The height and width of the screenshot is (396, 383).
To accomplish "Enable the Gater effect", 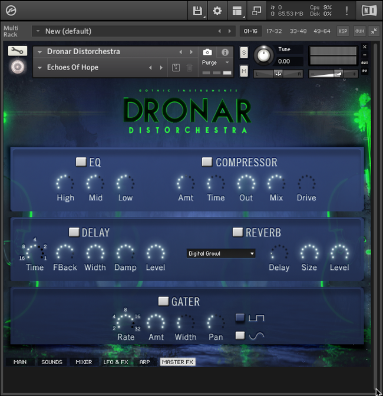I will click(163, 301).
